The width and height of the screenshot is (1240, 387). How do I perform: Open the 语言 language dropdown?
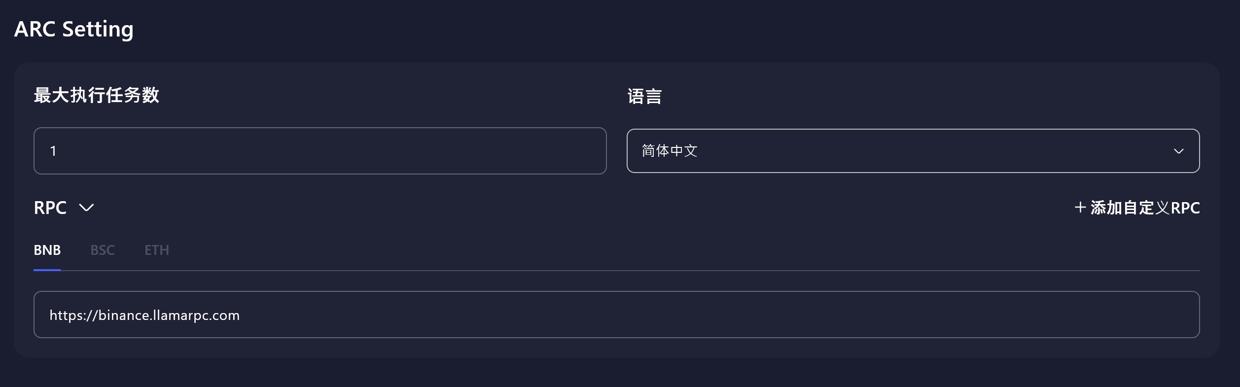click(x=912, y=151)
